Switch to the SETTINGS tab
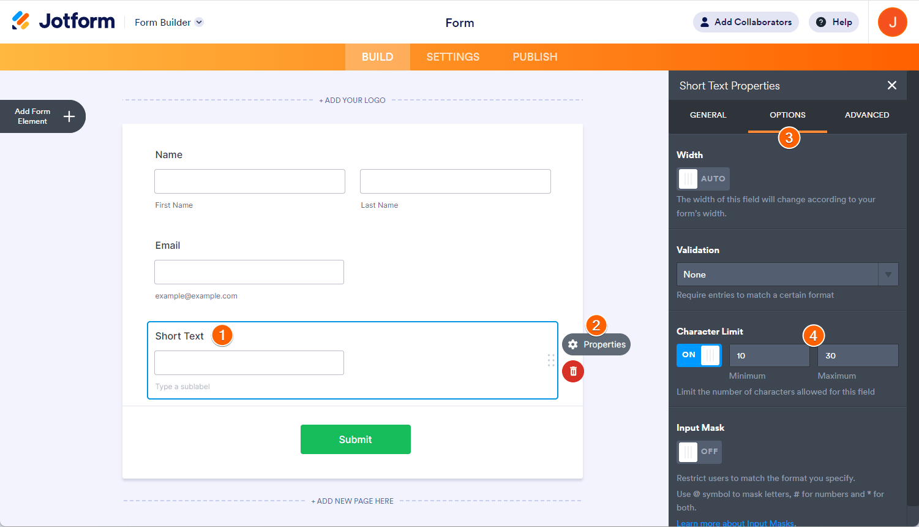 pos(453,57)
